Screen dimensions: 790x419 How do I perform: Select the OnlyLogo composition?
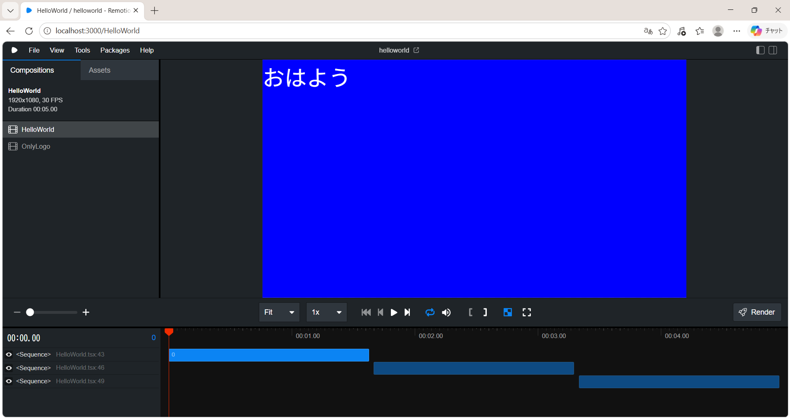coord(36,146)
